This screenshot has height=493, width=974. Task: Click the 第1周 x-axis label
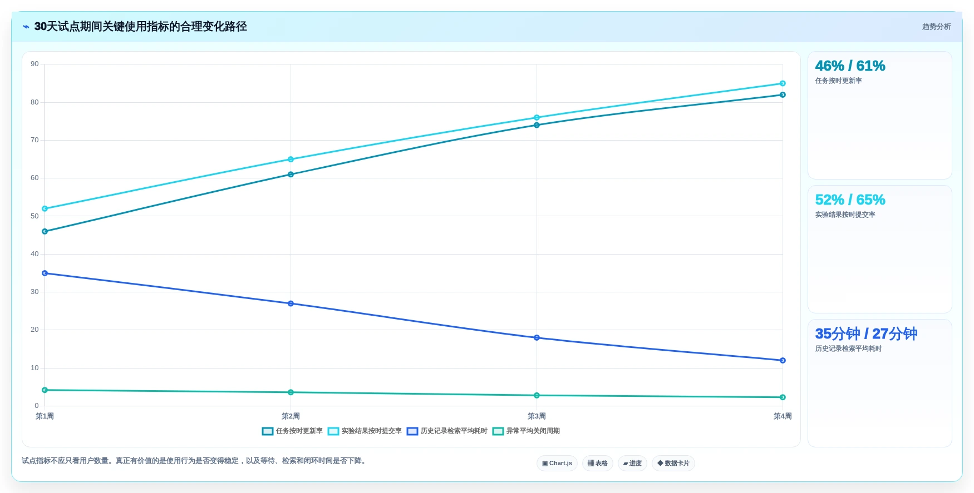pyautogui.click(x=45, y=416)
